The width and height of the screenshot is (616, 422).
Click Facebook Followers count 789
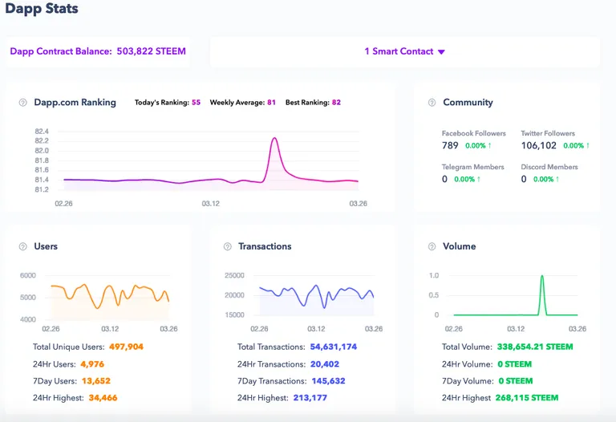(450, 146)
